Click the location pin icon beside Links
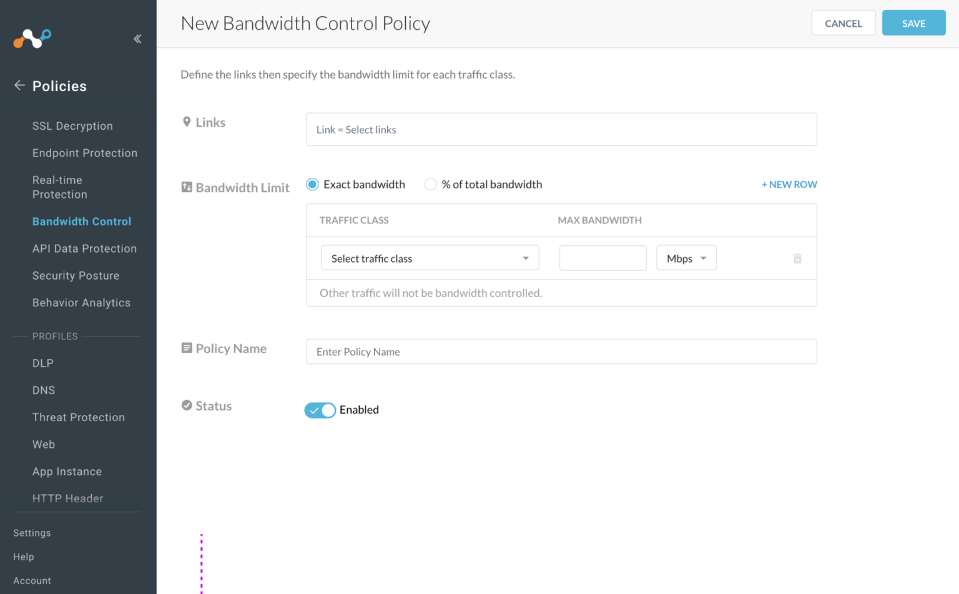The image size is (959, 594). [186, 122]
